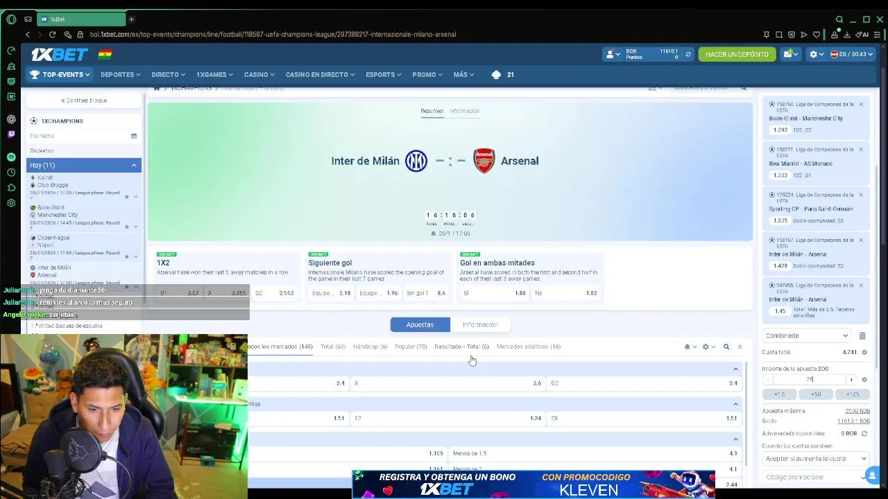Click the spade icon with 21
Image resolution: width=888 pixels, height=499 pixels.
[x=503, y=74]
